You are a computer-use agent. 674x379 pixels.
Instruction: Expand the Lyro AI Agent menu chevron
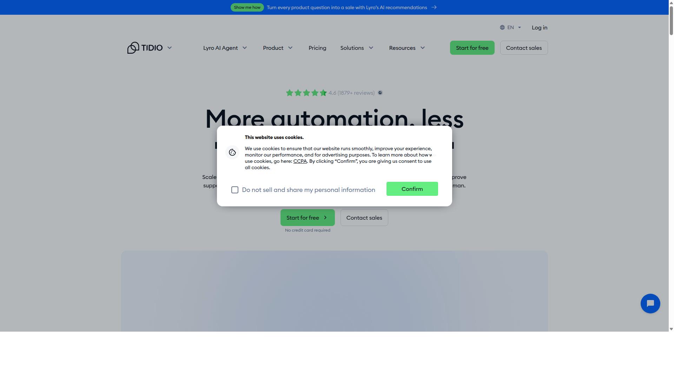(245, 48)
